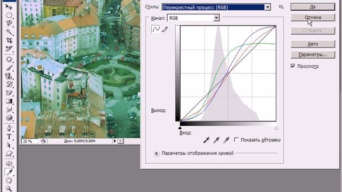
Task: Click the Да button
Action: 313,7
